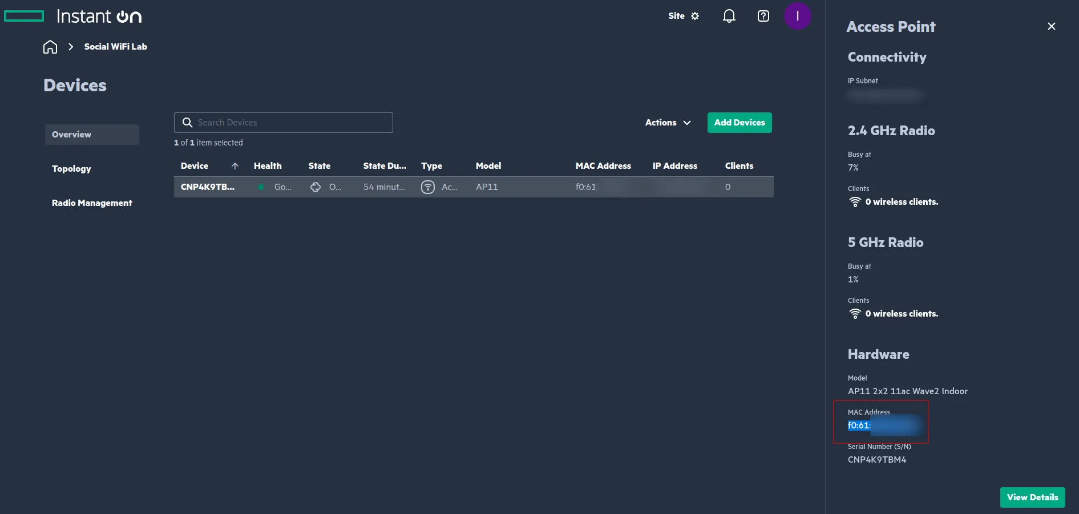This screenshot has height=514, width=1079.
Task: Sort by Device column arrow
Action: [235, 166]
